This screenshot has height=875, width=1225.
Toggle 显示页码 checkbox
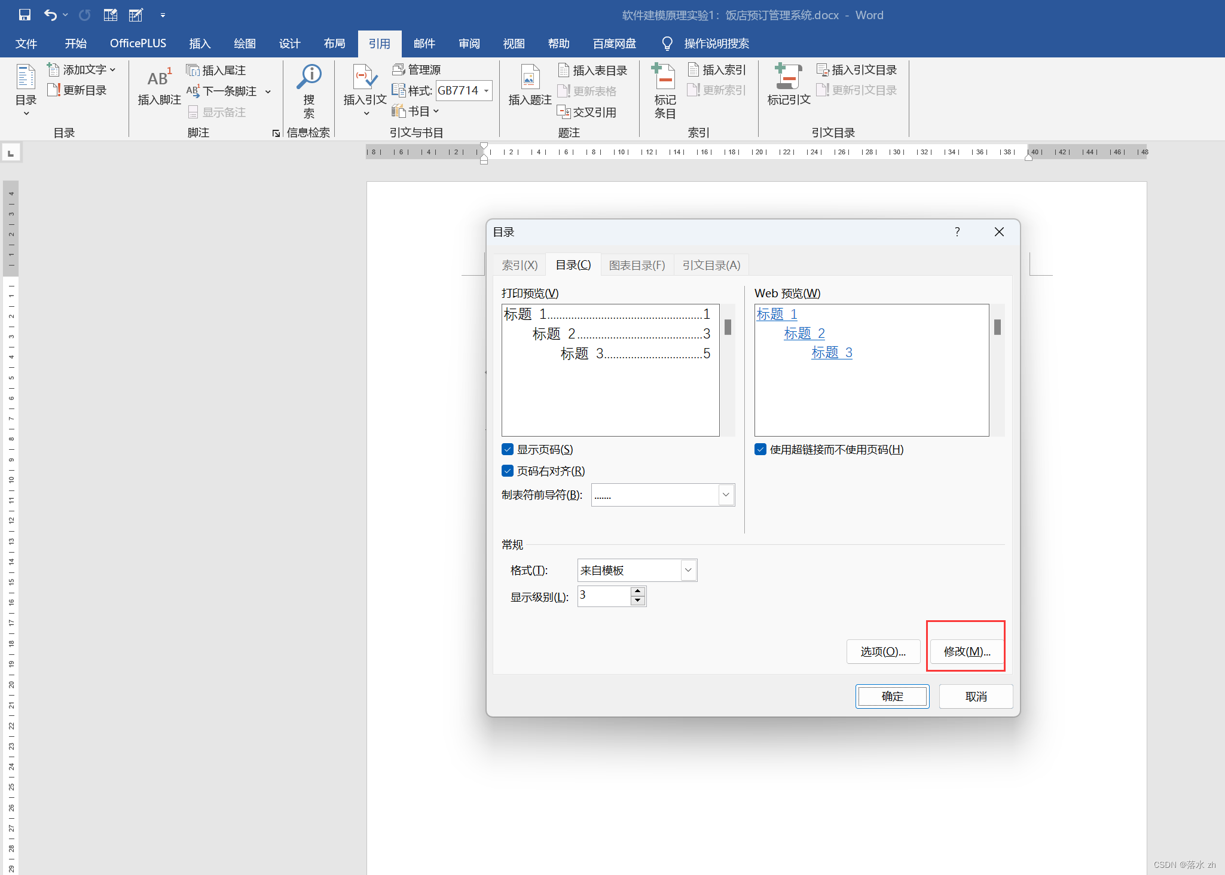point(506,448)
